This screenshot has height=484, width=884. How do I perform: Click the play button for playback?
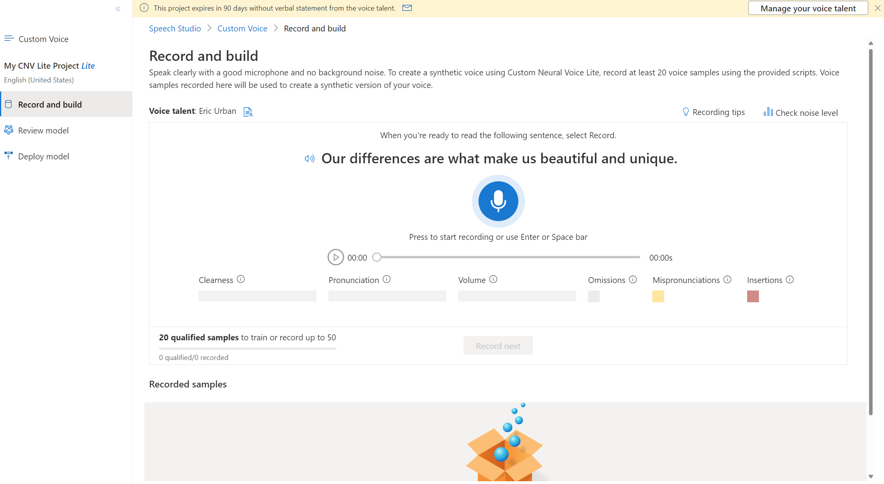(335, 257)
